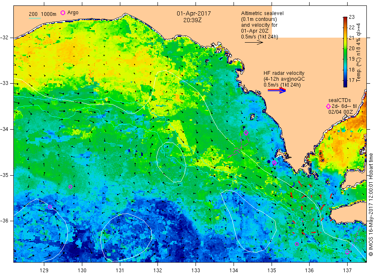Screen dimensions: 376x276
Task: Click the 20 tick label on colorbar
Action: pos(351,49)
